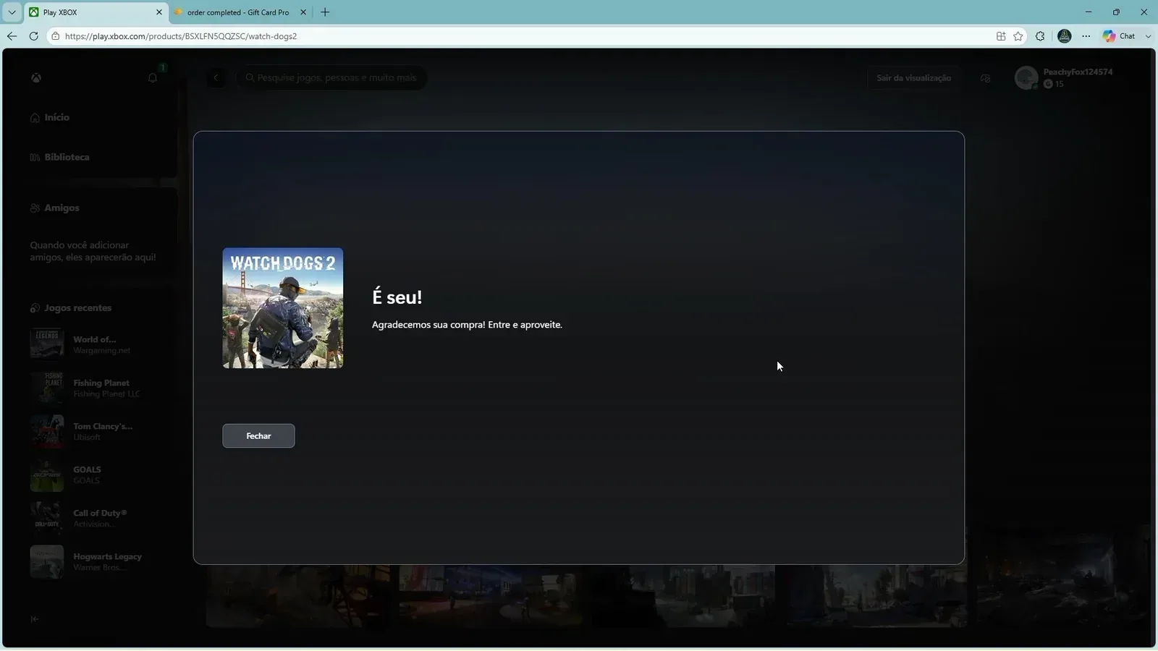Go back in the browser
Viewport: 1158px width, 651px height.
[x=12, y=36]
